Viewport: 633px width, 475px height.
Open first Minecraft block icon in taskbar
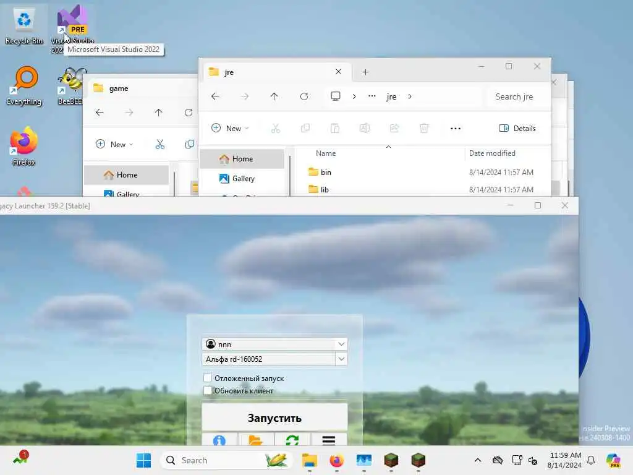pyautogui.click(x=391, y=460)
